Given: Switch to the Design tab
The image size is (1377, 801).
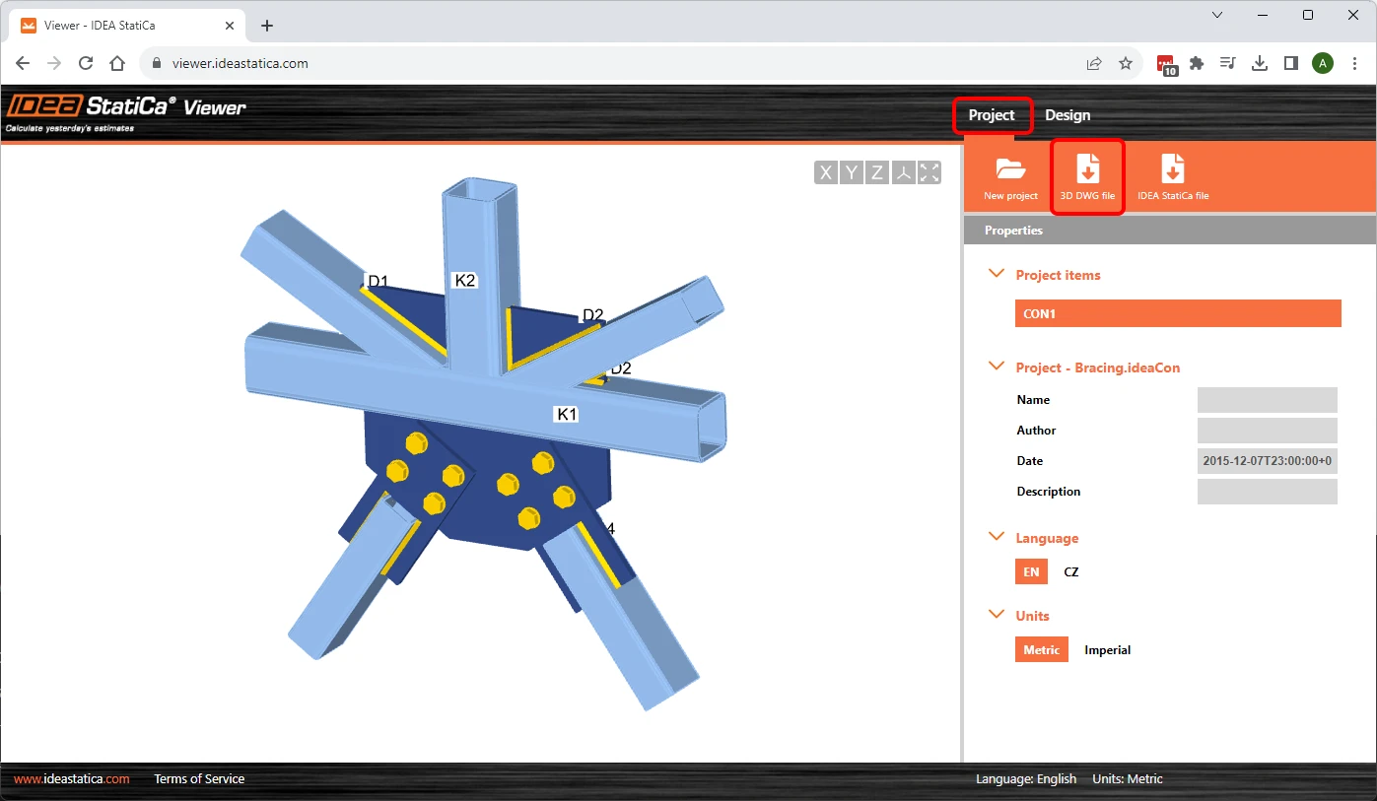Looking at the screenshot, I should point(1067,115).
